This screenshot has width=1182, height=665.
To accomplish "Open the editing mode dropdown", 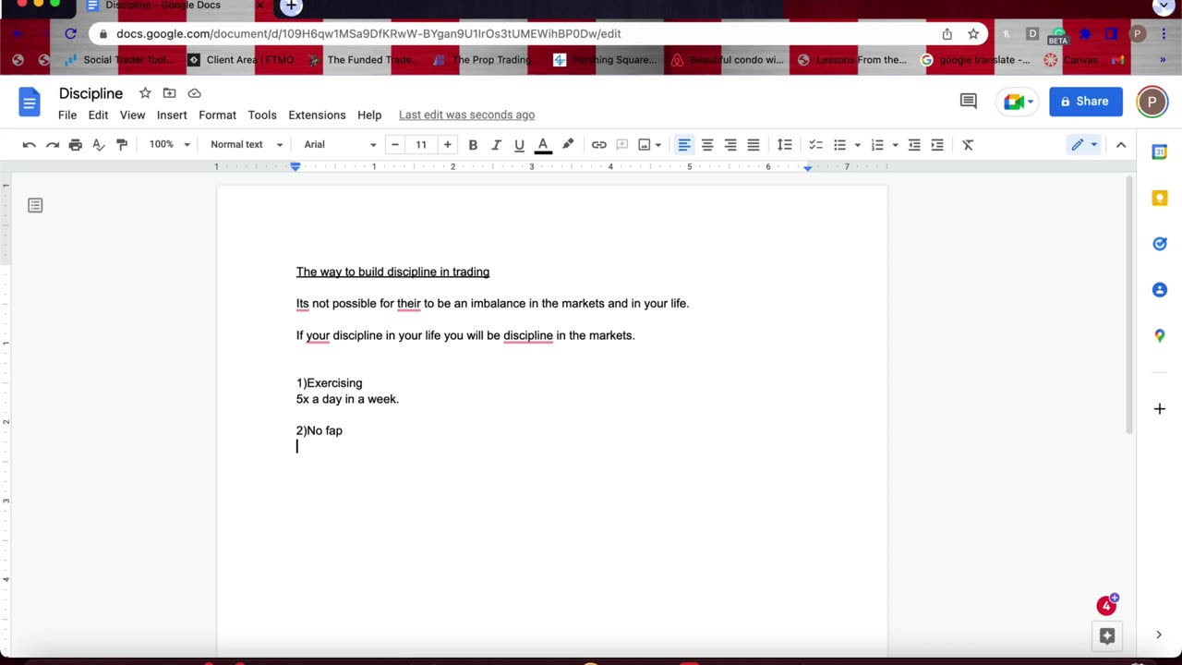I will click(1084, 145).
